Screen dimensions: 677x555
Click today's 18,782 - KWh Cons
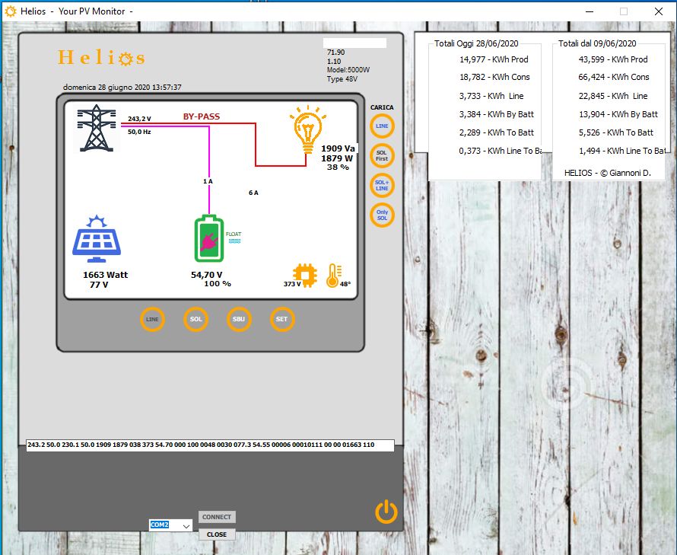point(494,78)
